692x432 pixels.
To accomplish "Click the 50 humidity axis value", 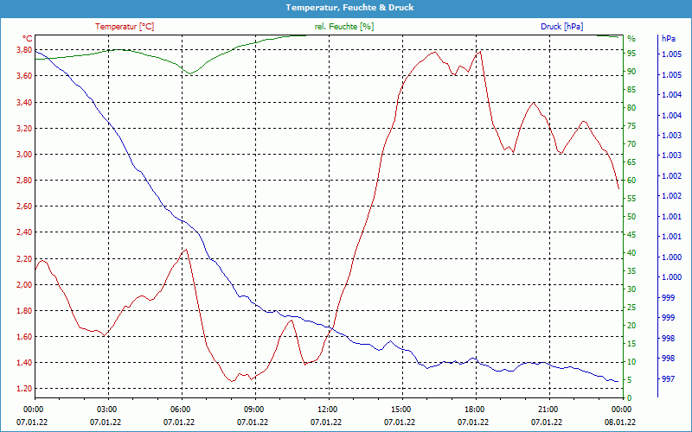I will 631,217.
